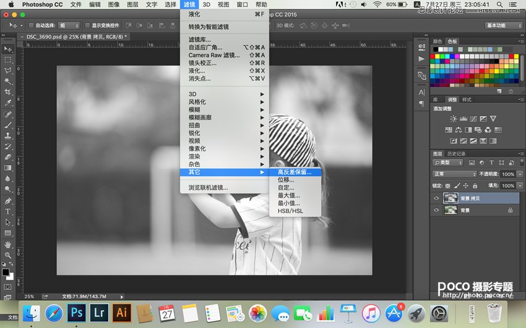
Task: Open the 填充 fill slider arrow
Action: (520, 186)
